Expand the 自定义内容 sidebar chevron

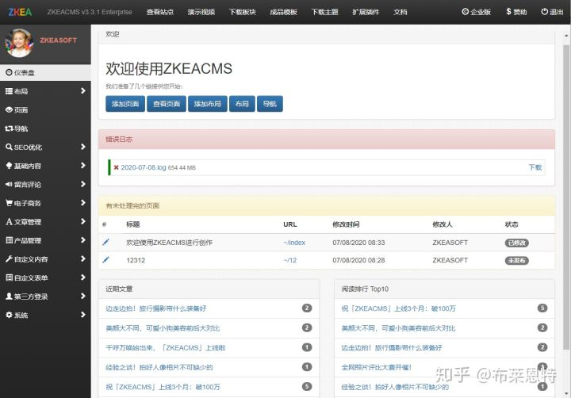click(x=83, y=258)
